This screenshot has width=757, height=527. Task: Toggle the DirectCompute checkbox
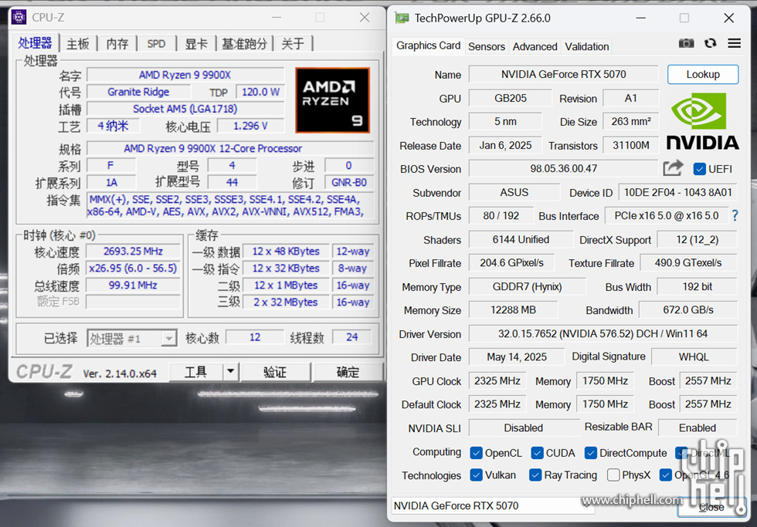pyautogui.click(x=590, y=453)
